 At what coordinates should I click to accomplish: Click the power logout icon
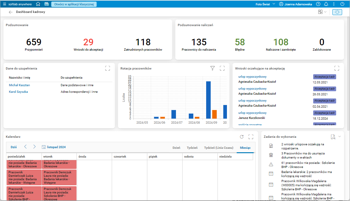[342, 4]
